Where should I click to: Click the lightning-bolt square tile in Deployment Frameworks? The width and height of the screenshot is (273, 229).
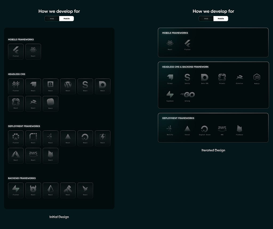(103, 138)
